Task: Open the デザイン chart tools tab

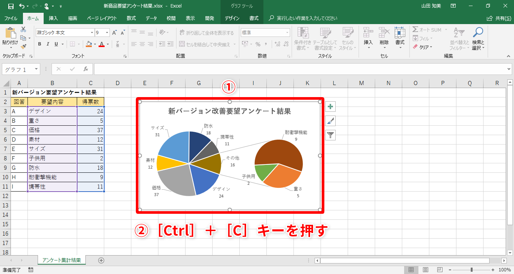Action: coord(232,18)
